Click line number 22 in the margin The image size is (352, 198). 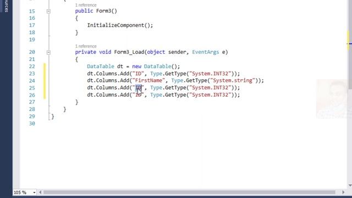(x=32, y=67)
